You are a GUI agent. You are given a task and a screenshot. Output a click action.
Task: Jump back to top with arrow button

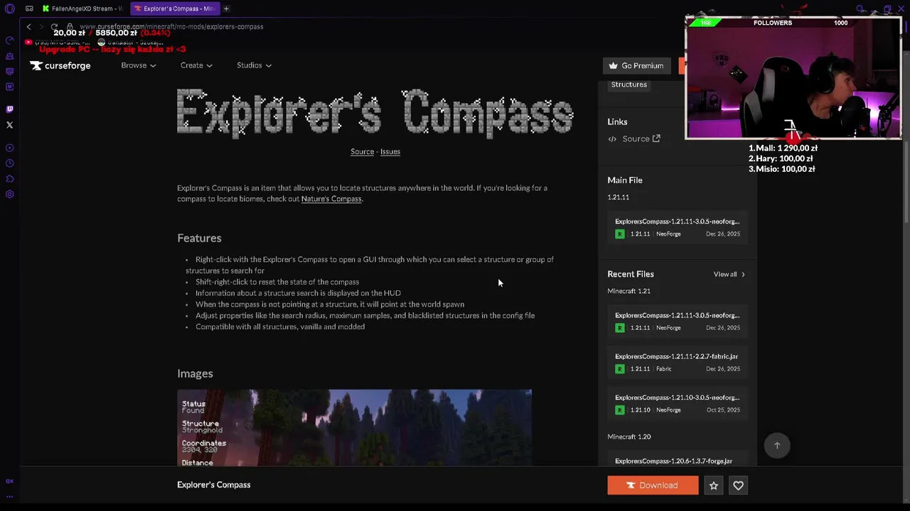click(777, 446)
